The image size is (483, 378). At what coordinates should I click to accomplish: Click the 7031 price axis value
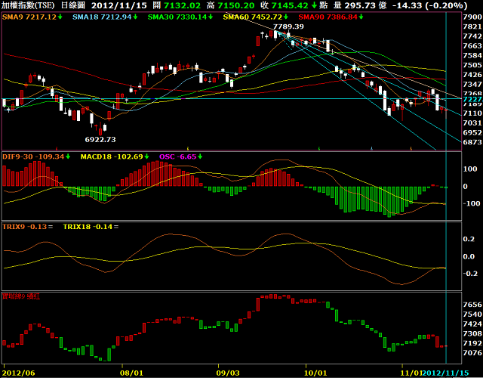pyautogui.click(x=472, y=123)
